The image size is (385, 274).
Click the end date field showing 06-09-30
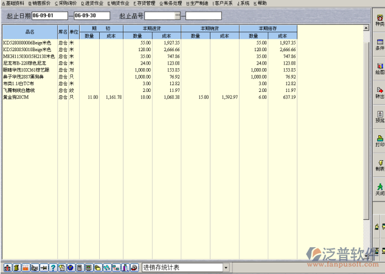point(91,15)
